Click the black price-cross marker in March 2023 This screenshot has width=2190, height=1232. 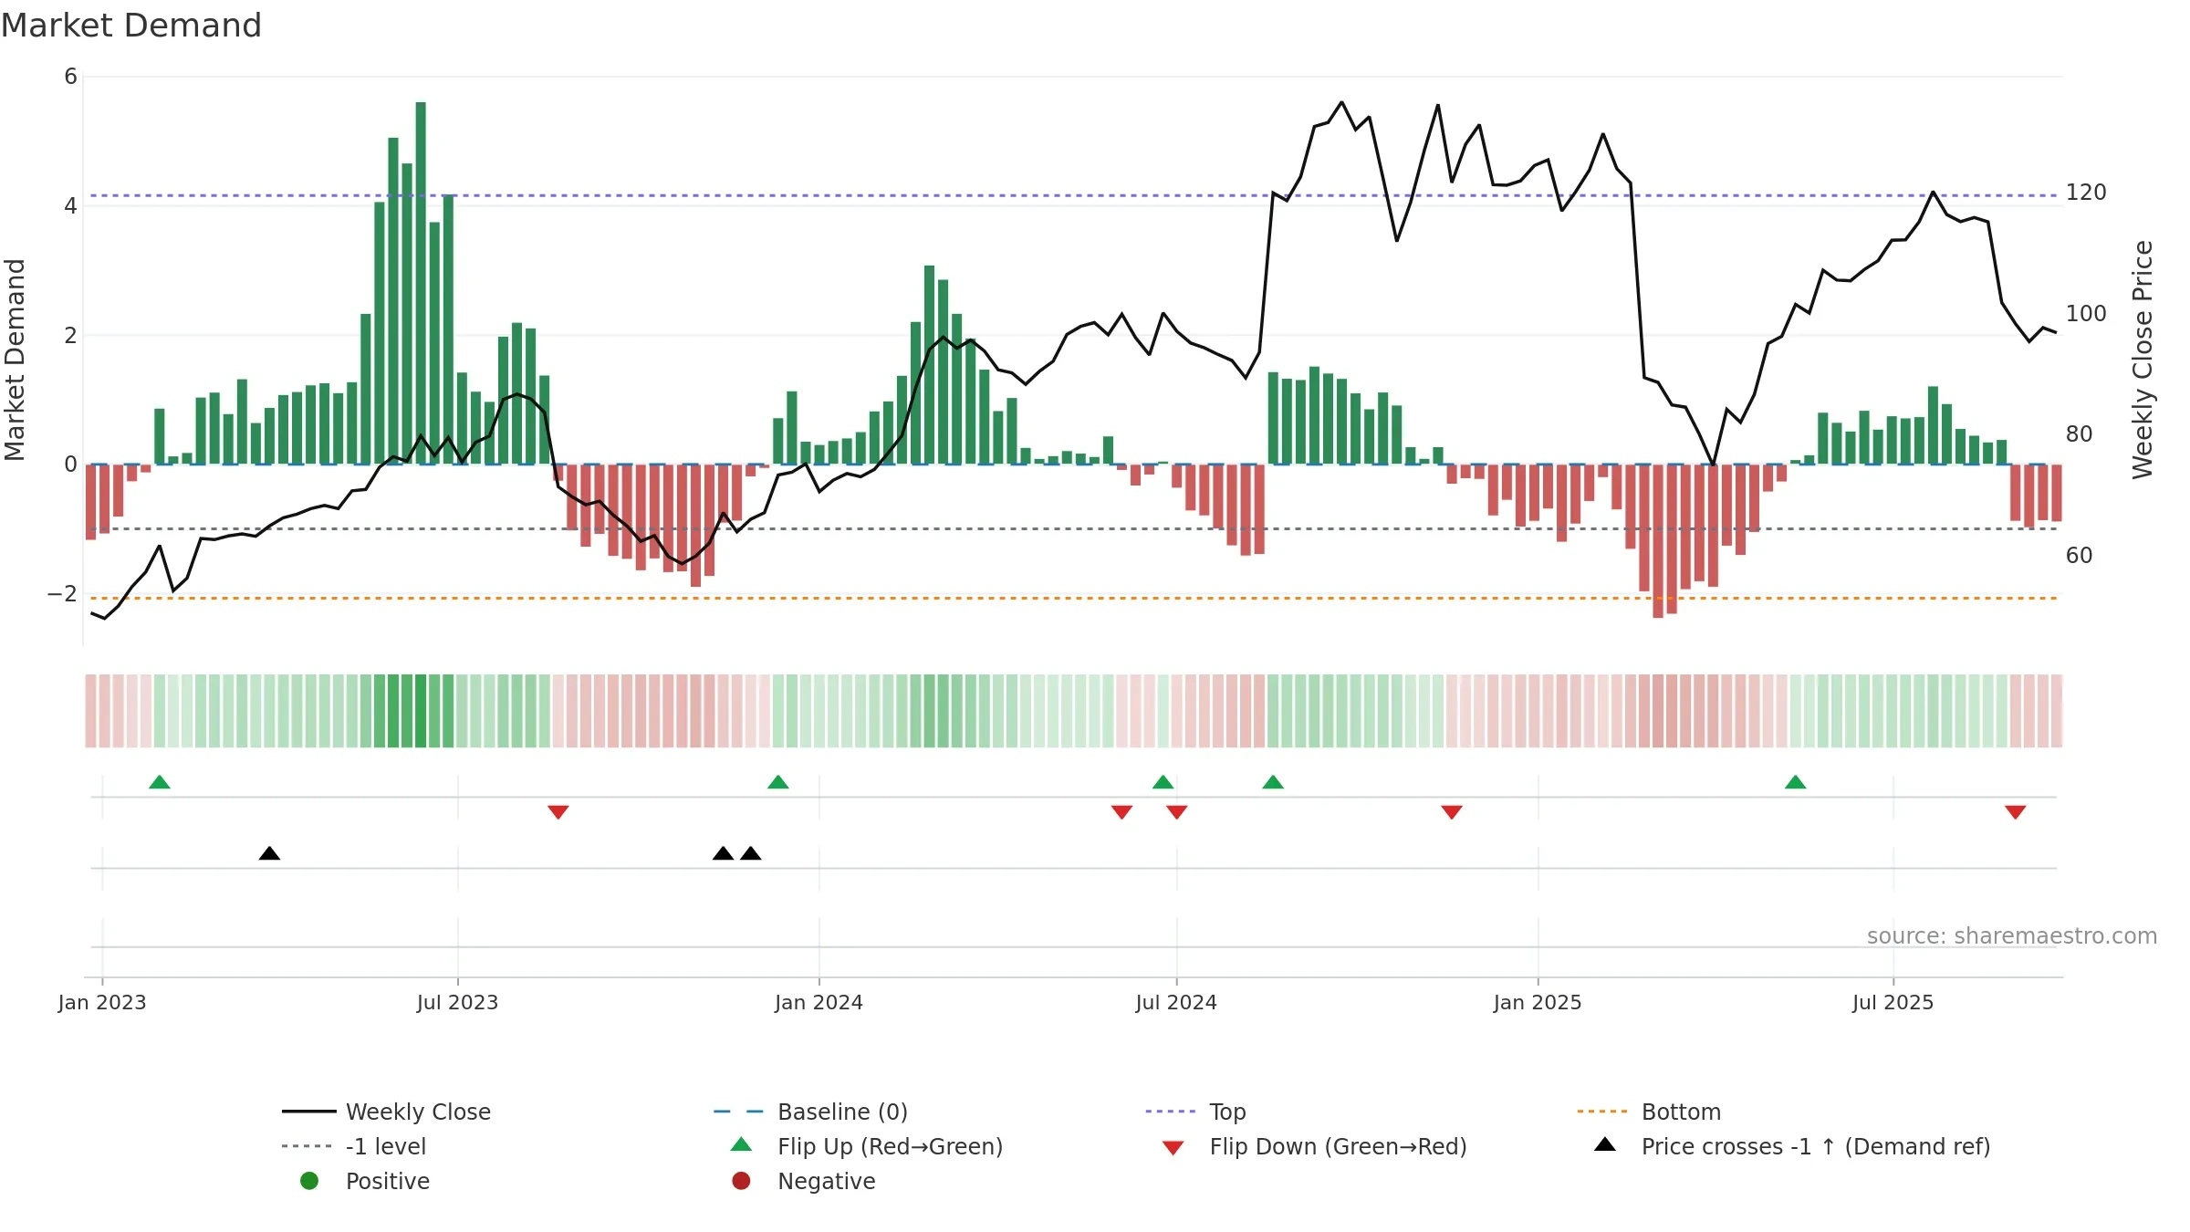pos(269,853)
